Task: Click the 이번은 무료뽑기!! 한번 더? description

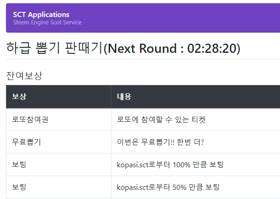Action: point(160,142)
